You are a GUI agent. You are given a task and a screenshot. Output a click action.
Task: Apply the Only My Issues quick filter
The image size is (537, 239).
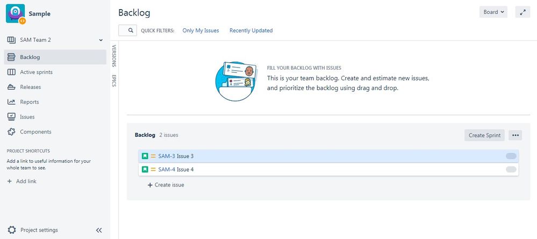[x=201, y=31]
